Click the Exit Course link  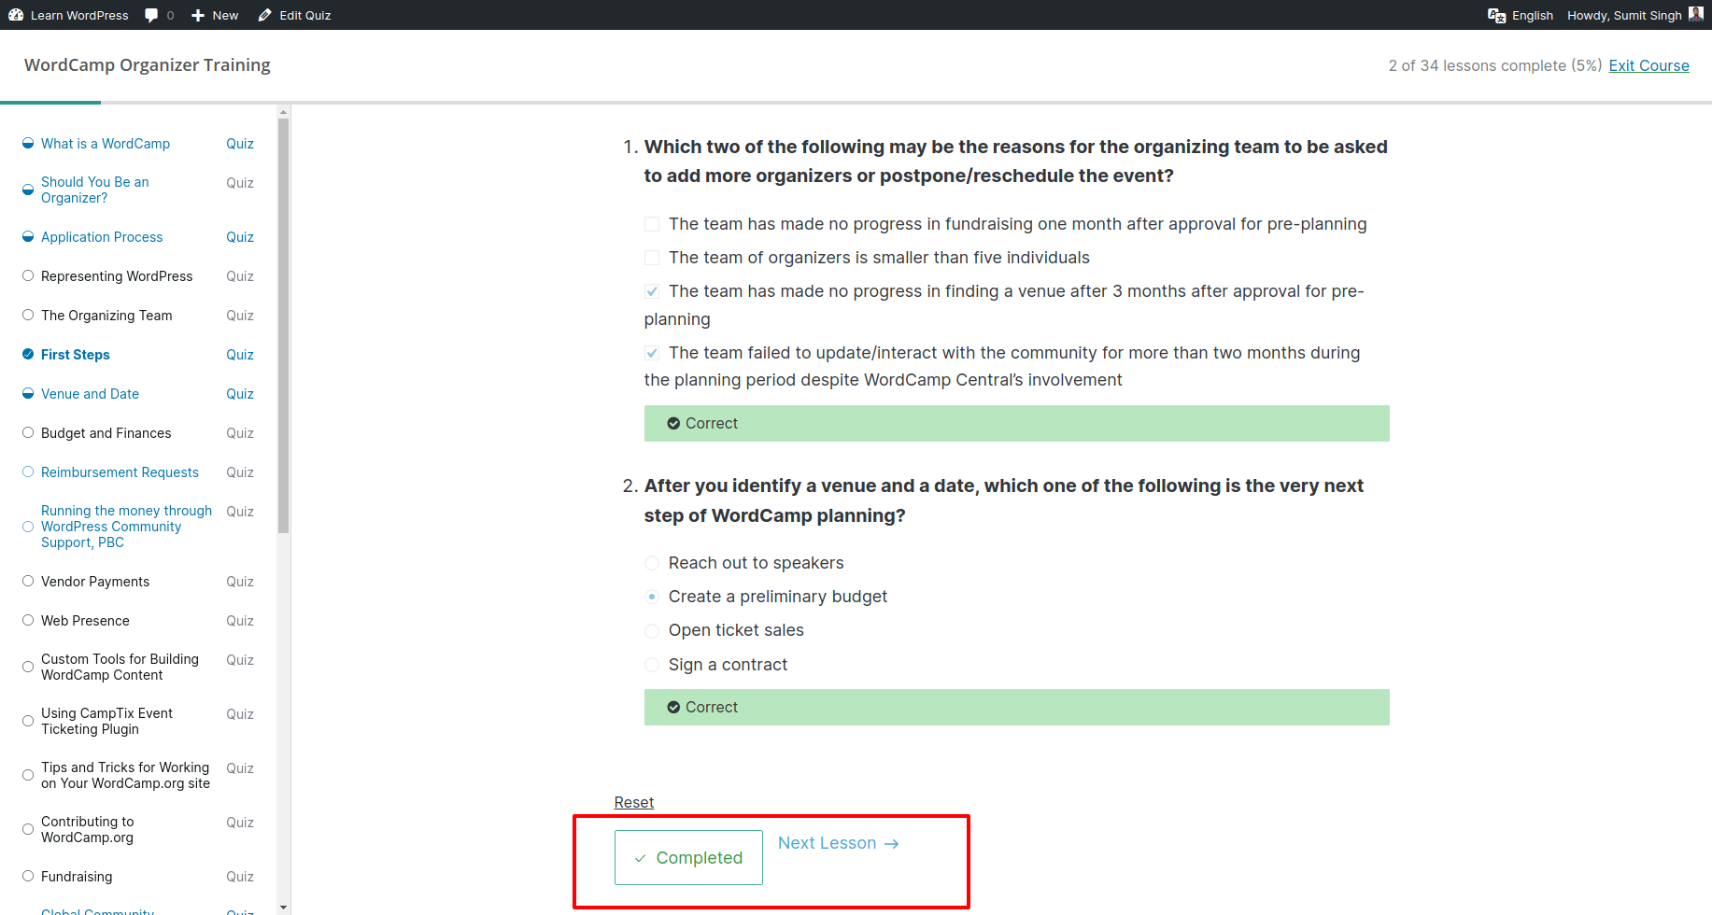pyautogui.click(x=1648, y=65)
